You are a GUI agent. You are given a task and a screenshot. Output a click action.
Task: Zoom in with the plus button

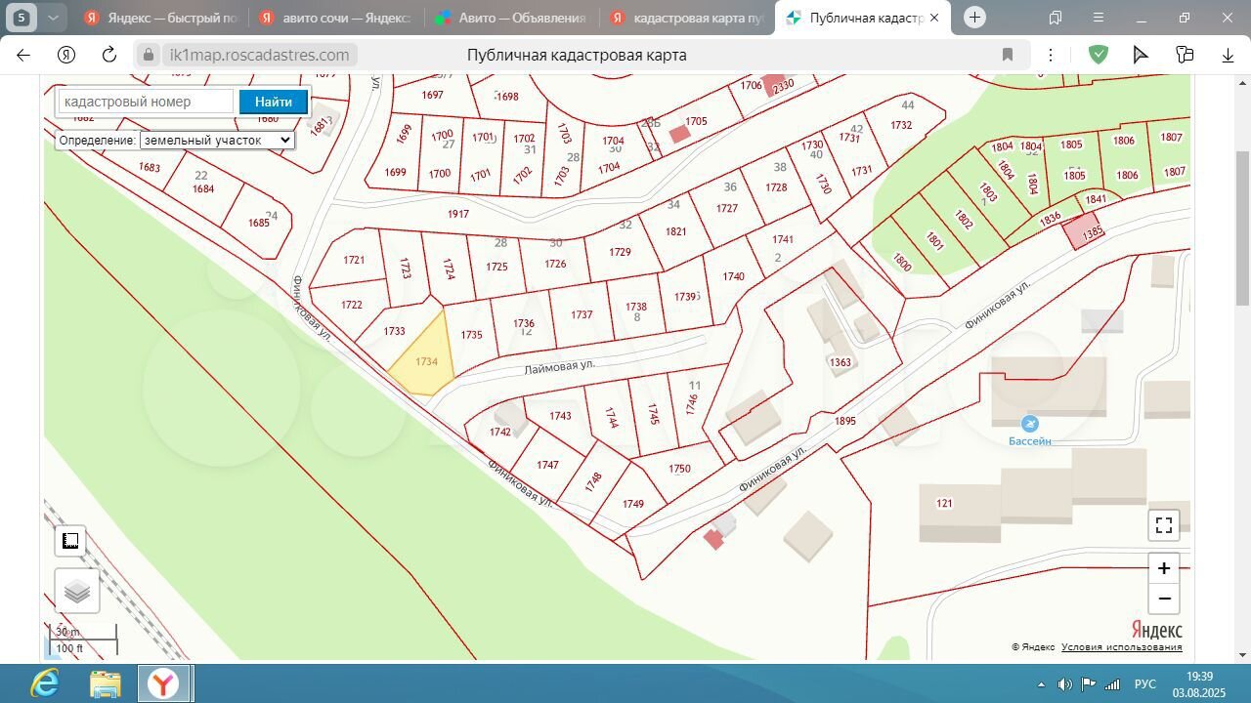[x=1163, y=568]
